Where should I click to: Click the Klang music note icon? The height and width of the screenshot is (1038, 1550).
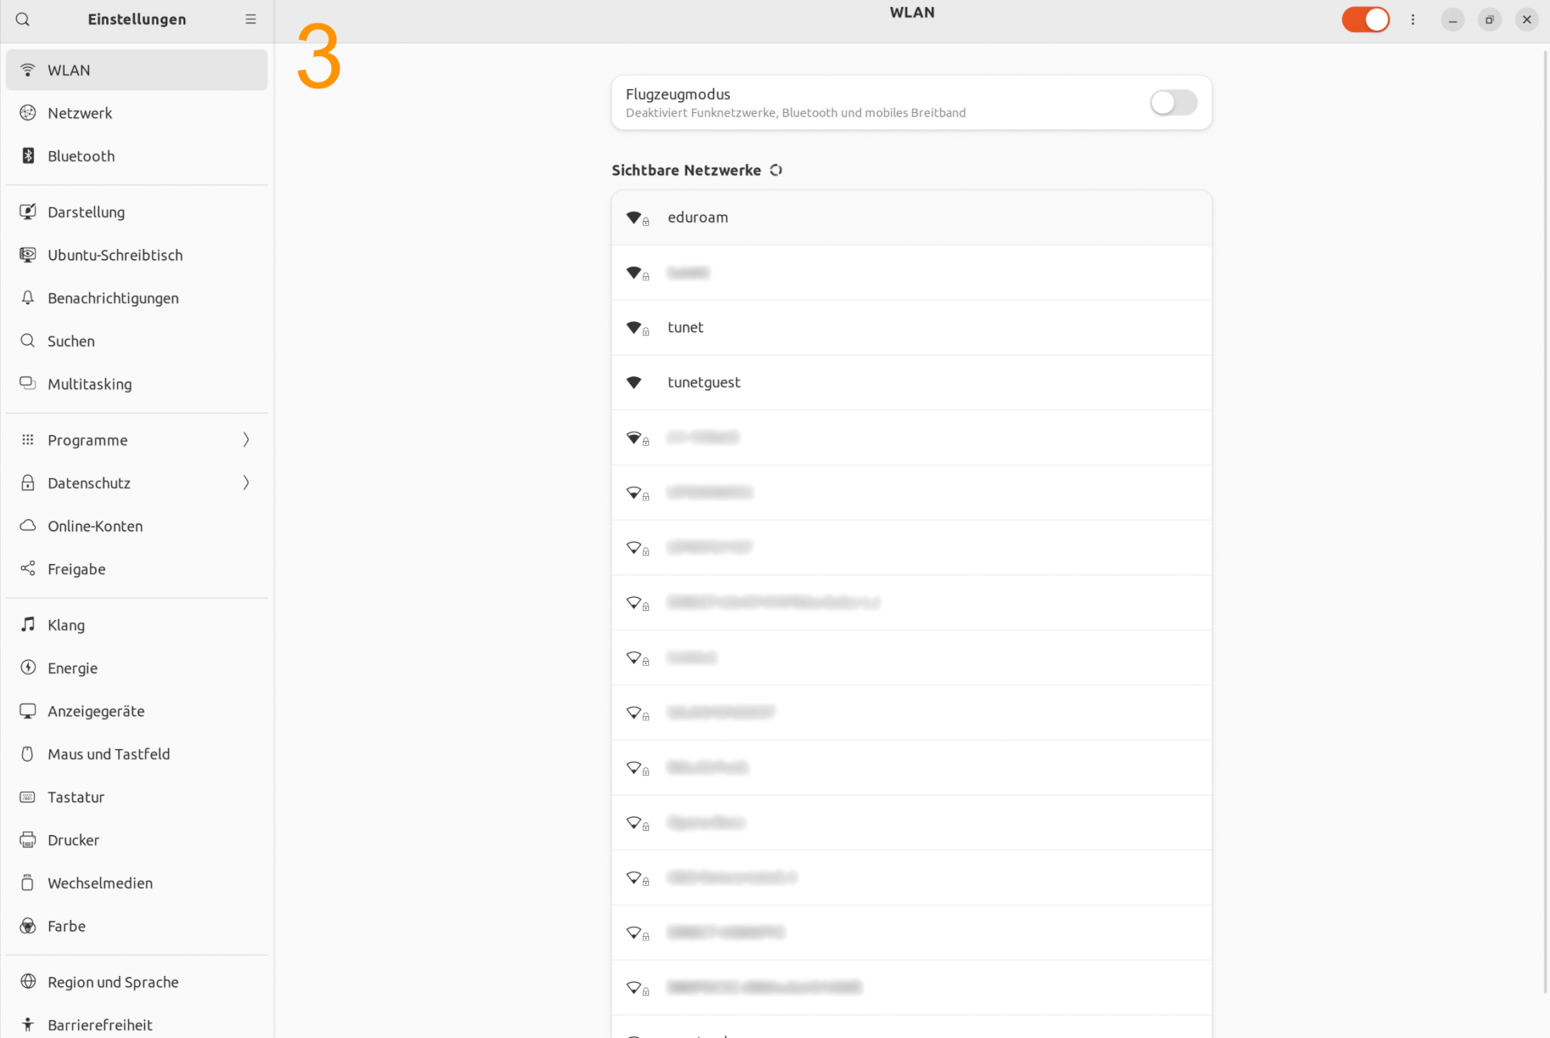[28, 624]
